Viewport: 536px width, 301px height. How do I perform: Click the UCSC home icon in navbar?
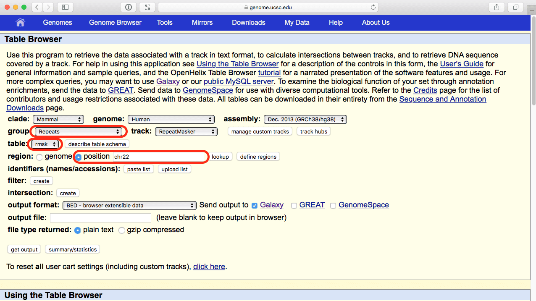click(x=20, y=23)
